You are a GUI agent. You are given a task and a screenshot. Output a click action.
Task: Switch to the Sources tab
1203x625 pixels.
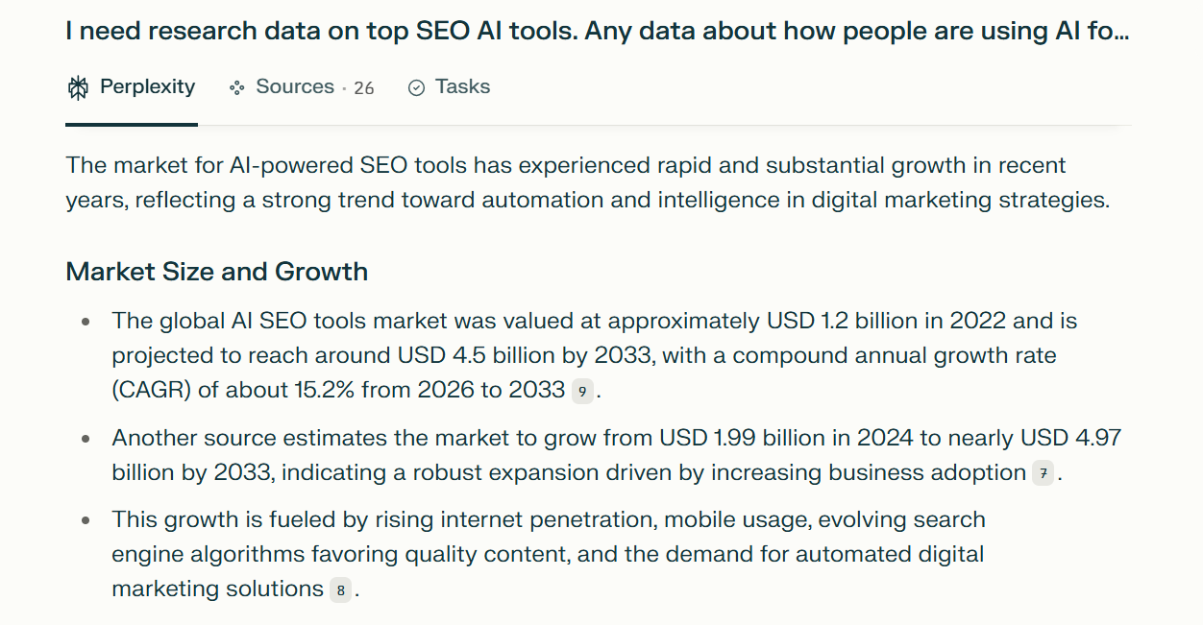click(294, 86)
